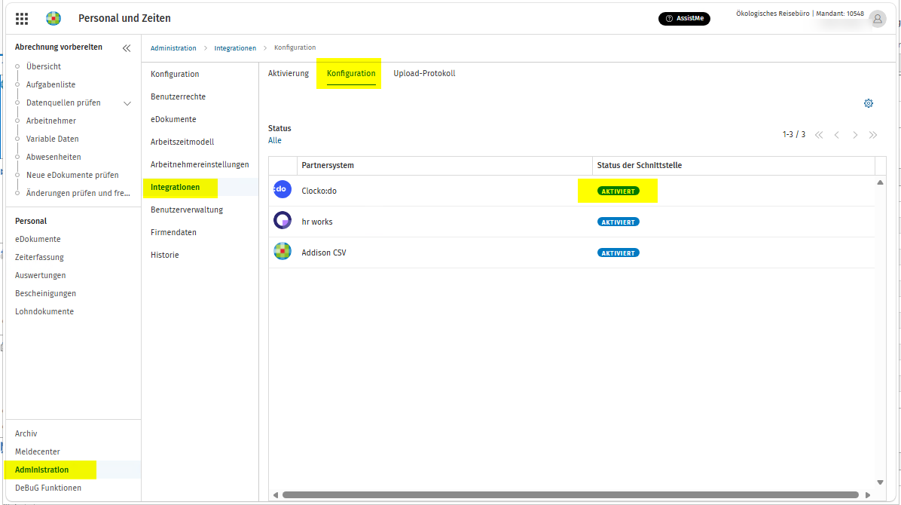Open Arbeitszeitmodell settings

pyautogui.click(x=182, y=142)
